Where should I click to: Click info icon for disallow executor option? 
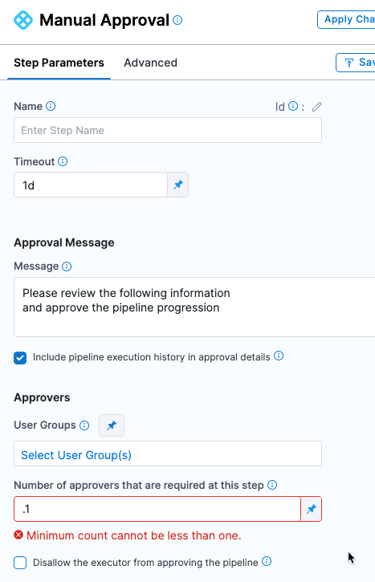(x=267, y=562)
